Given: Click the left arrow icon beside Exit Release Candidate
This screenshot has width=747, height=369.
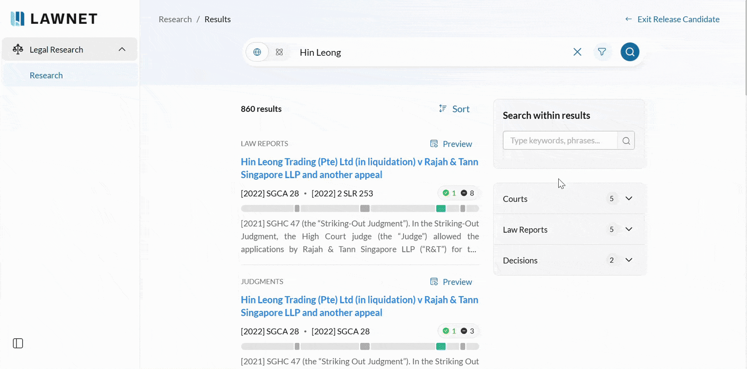Looking at the screenshot, I should 628,19.
